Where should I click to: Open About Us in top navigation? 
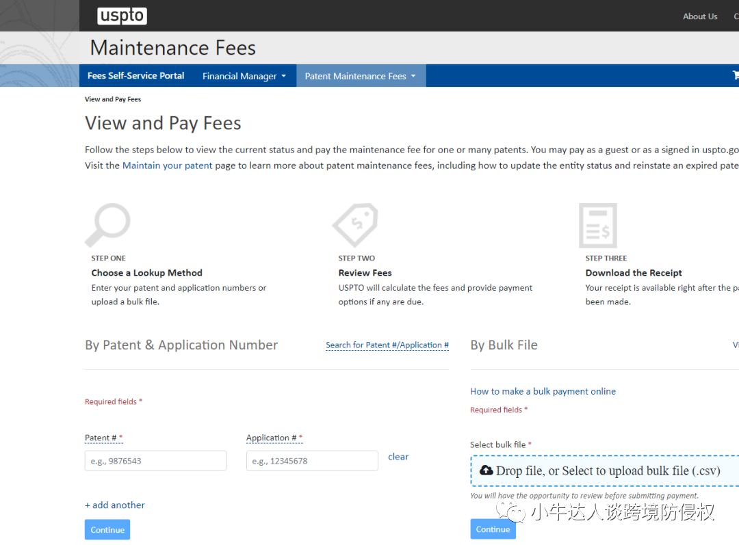pos(699,16)
